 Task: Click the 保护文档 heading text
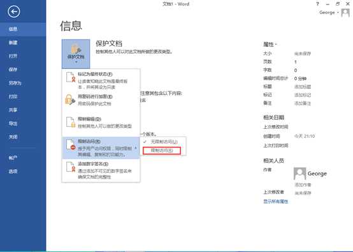[x=109, y=43]
